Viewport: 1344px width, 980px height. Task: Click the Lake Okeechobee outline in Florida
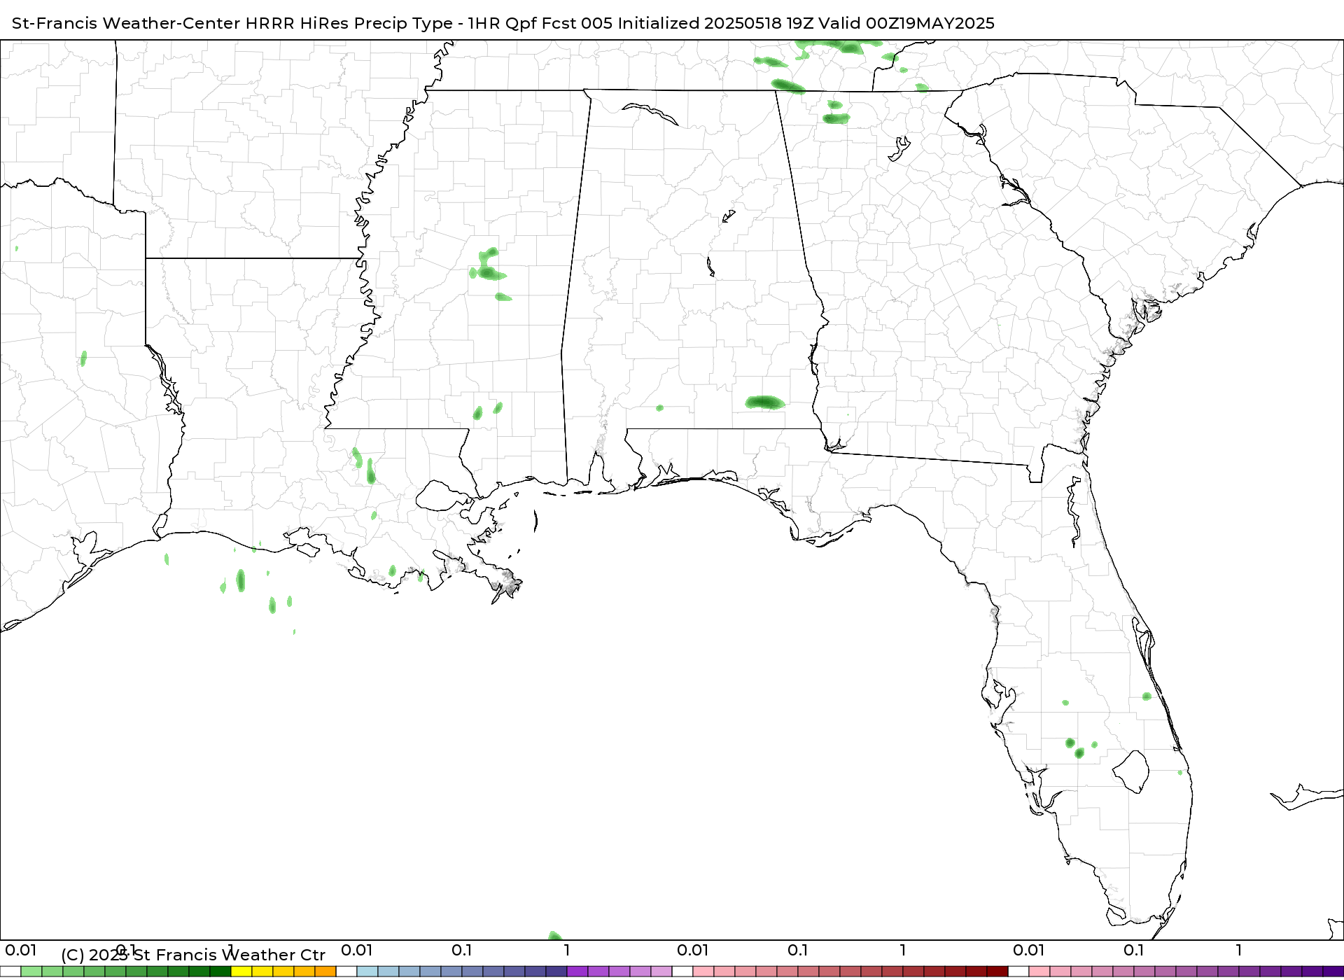coord(1130,771)
